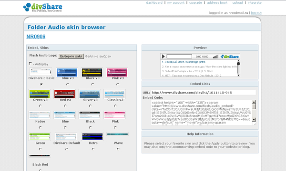286x171 pixels.
Task: Select Green v3 skin thumbnail
Action: coord(40,94)
